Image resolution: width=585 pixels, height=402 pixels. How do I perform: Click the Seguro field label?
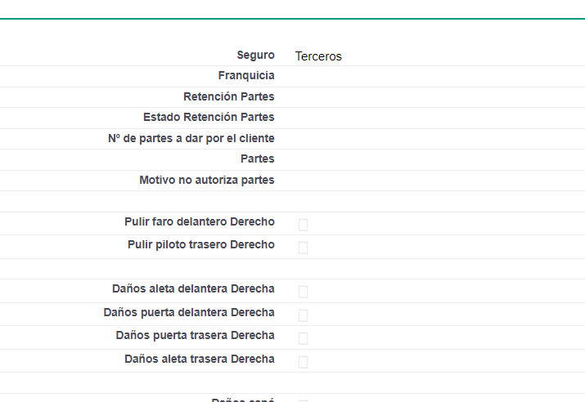[255, 55]
